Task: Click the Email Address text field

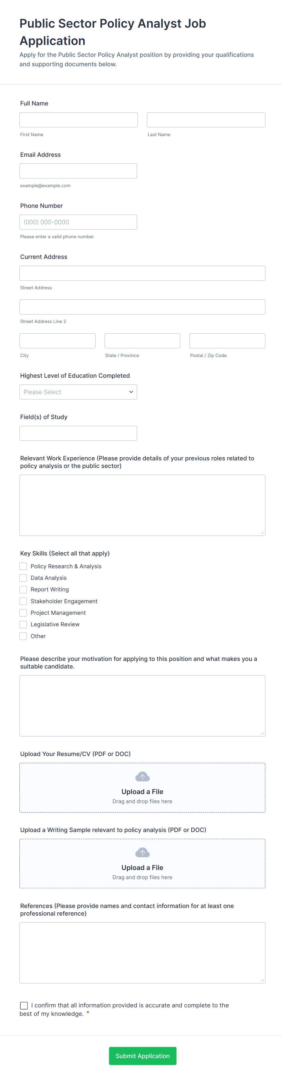Action: coord(78,171)
